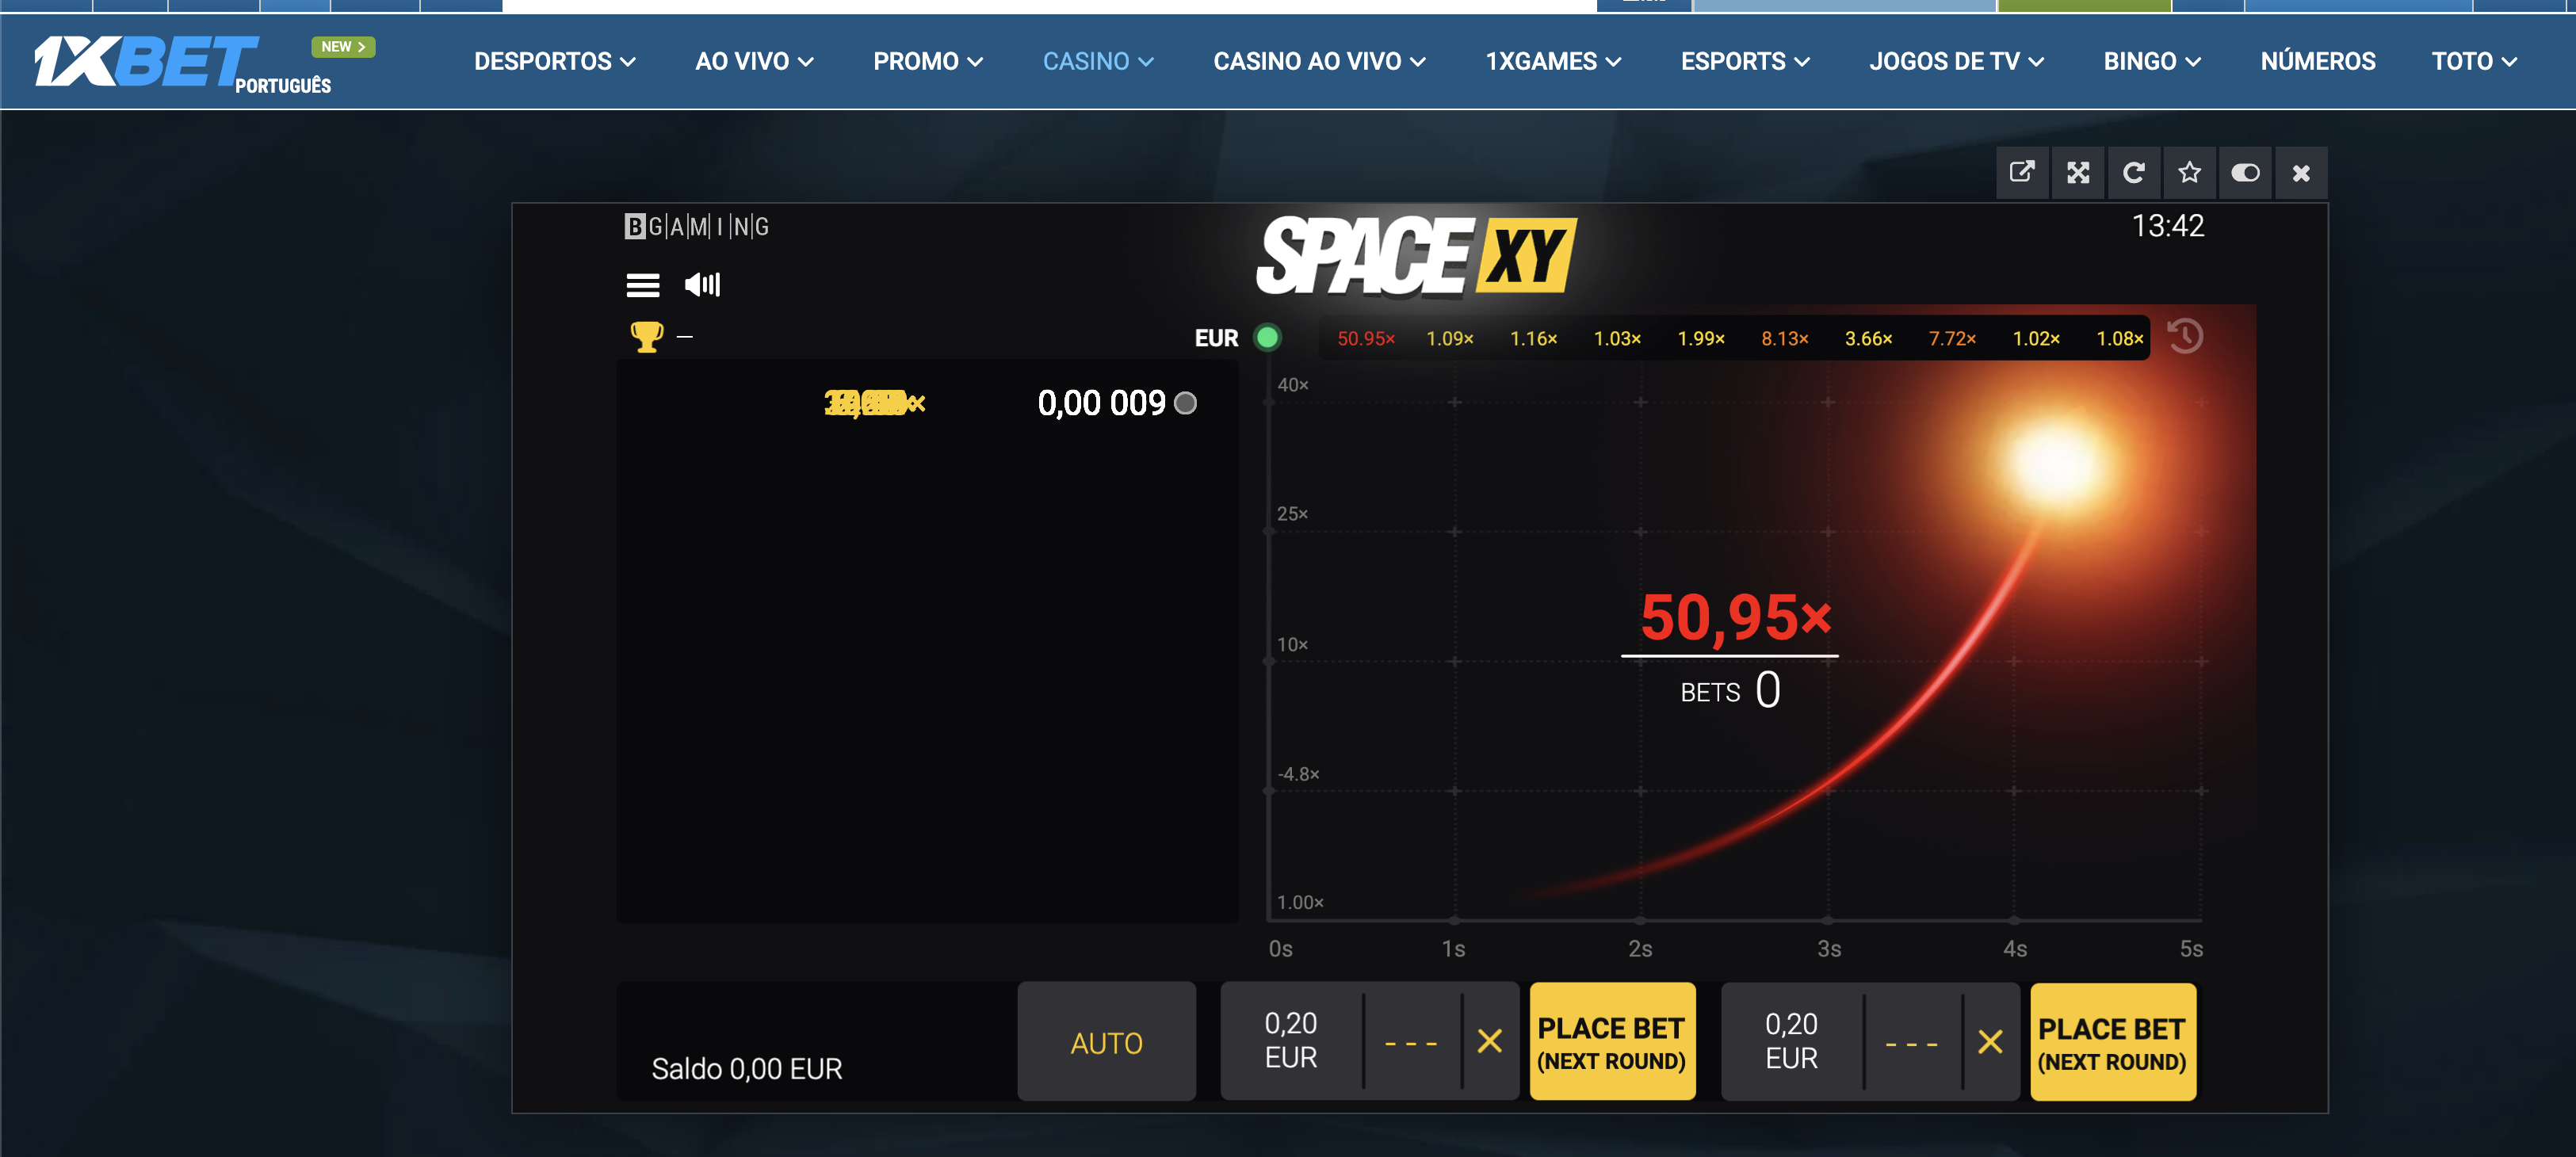Open the game hamburger menu

[642, 286]
